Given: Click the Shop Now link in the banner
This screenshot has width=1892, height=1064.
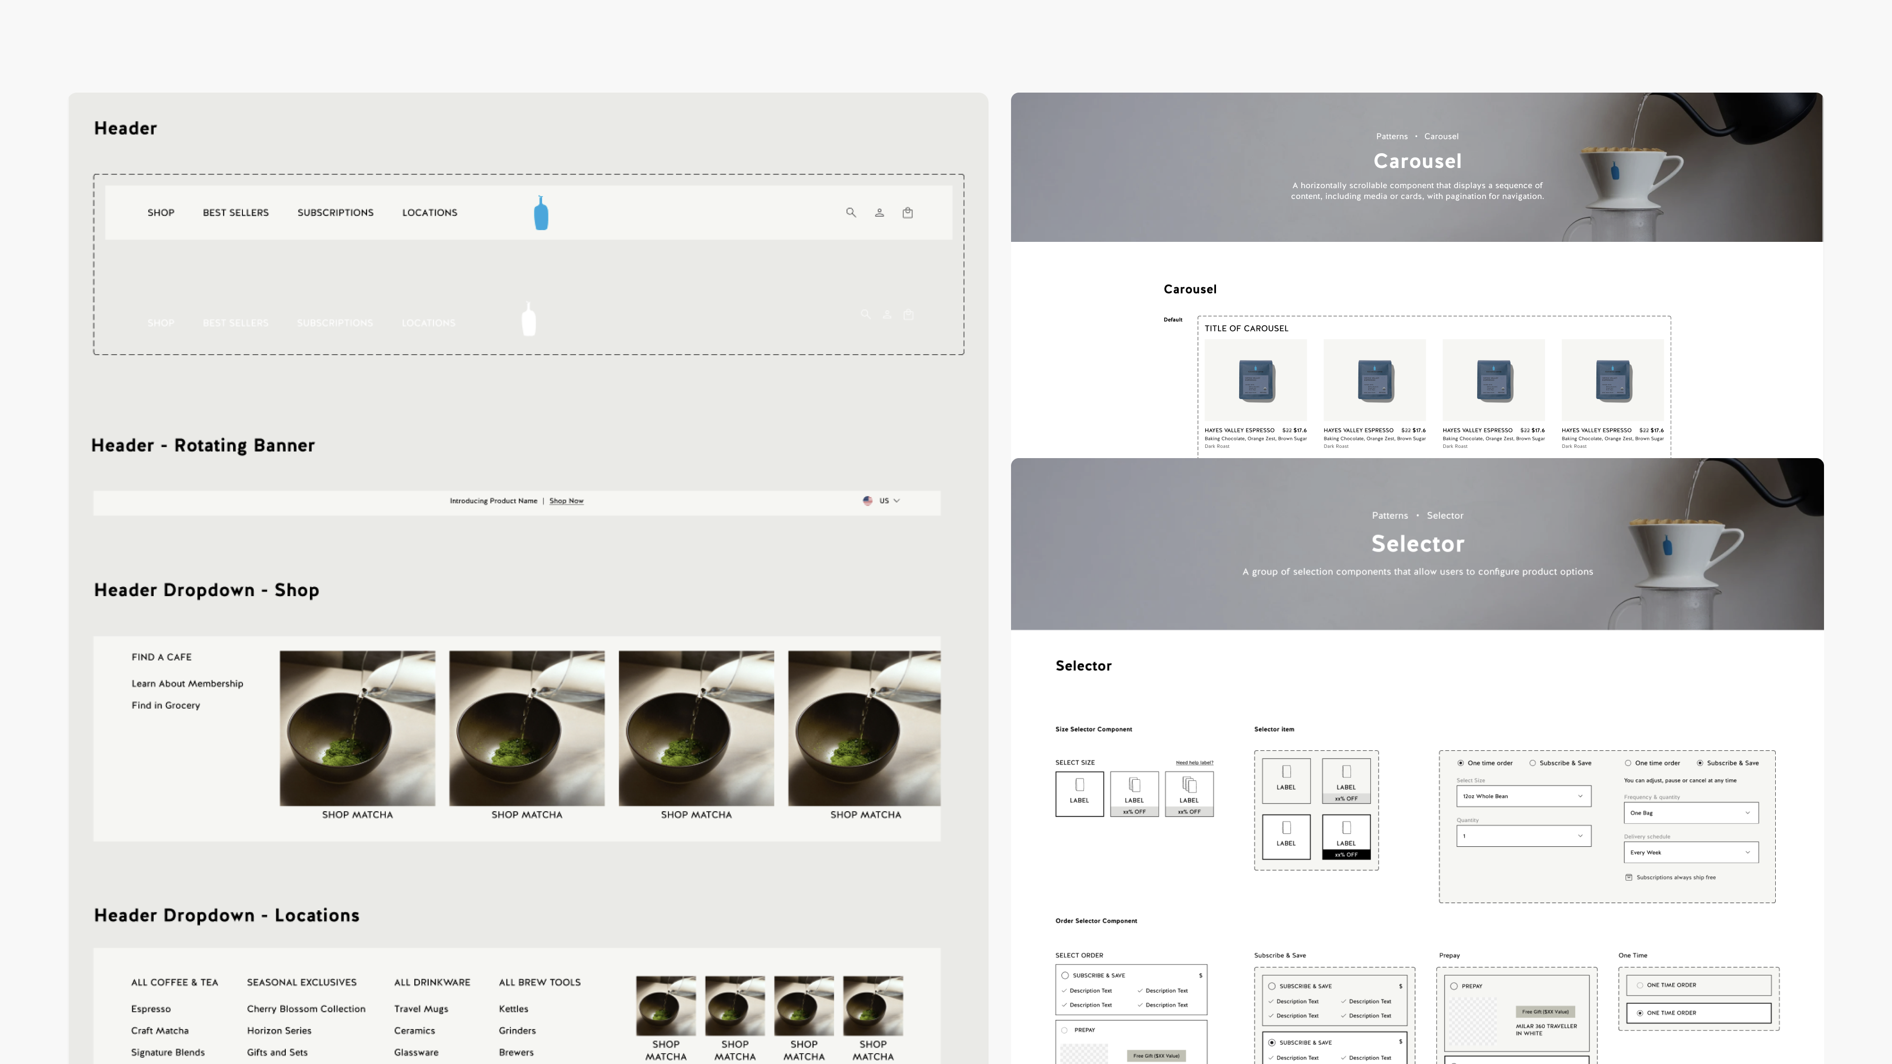Looking at the screenshot, I should (566, 501).
